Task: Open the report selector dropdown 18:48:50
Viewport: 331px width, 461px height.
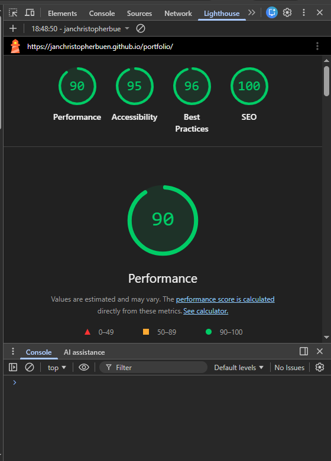Action: [x=80, y=29]
